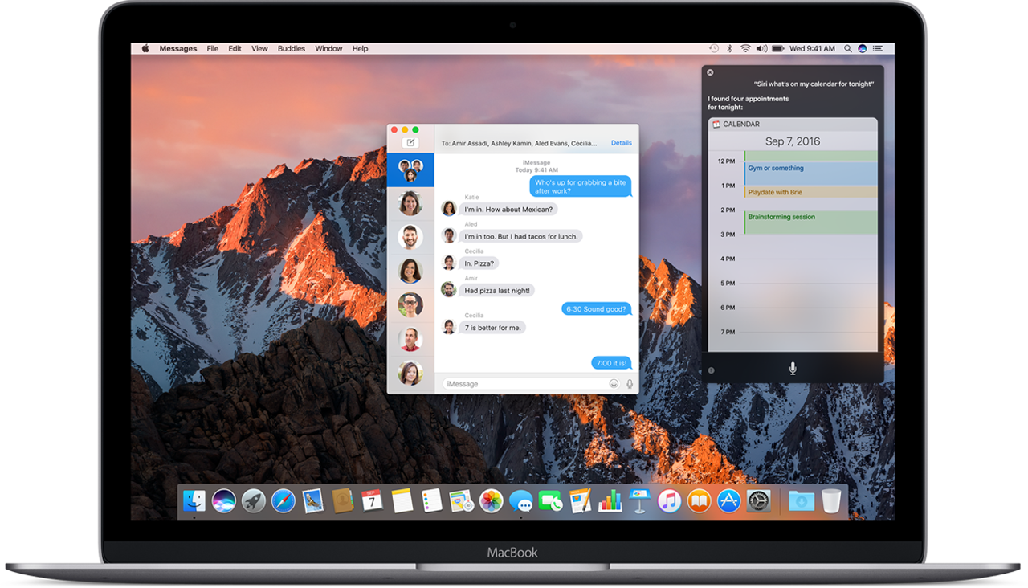Click the '7 is better for me.' message

click(x=492, y=328)
